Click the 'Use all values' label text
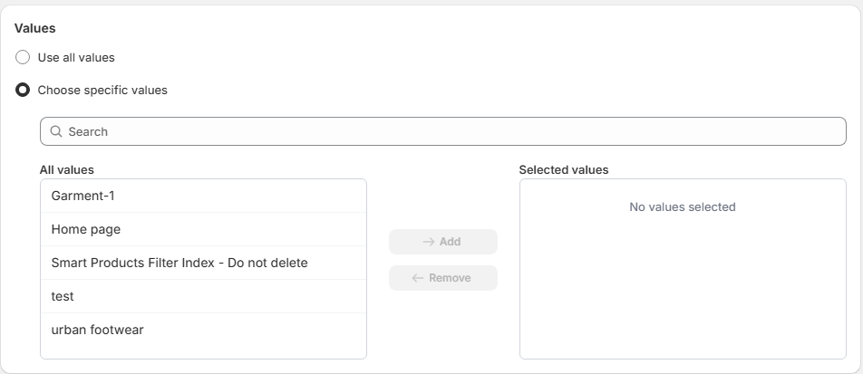The image size is (863, 374). tap(76, 57)
